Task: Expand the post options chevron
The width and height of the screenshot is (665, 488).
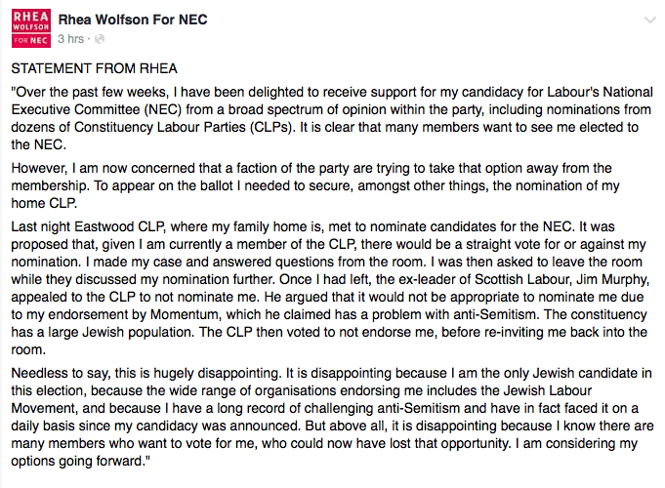Action: coord(649,20)
